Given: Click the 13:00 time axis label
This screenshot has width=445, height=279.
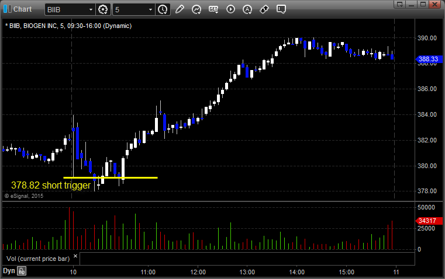Looking at the screenshot, I should (x=247, y=272).
